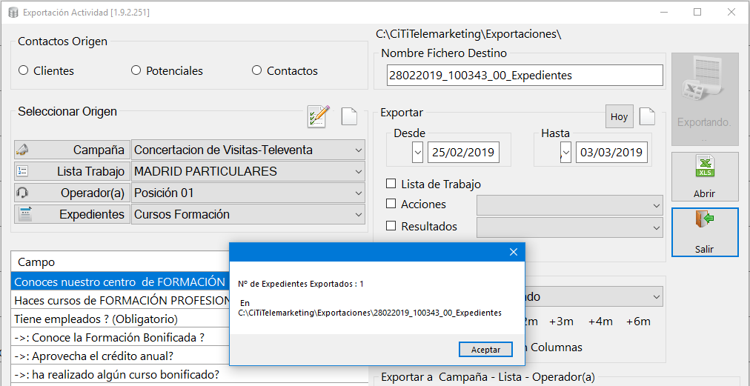Click the +3m period option
Screen dimensions: 750x386
click(561, 322)
